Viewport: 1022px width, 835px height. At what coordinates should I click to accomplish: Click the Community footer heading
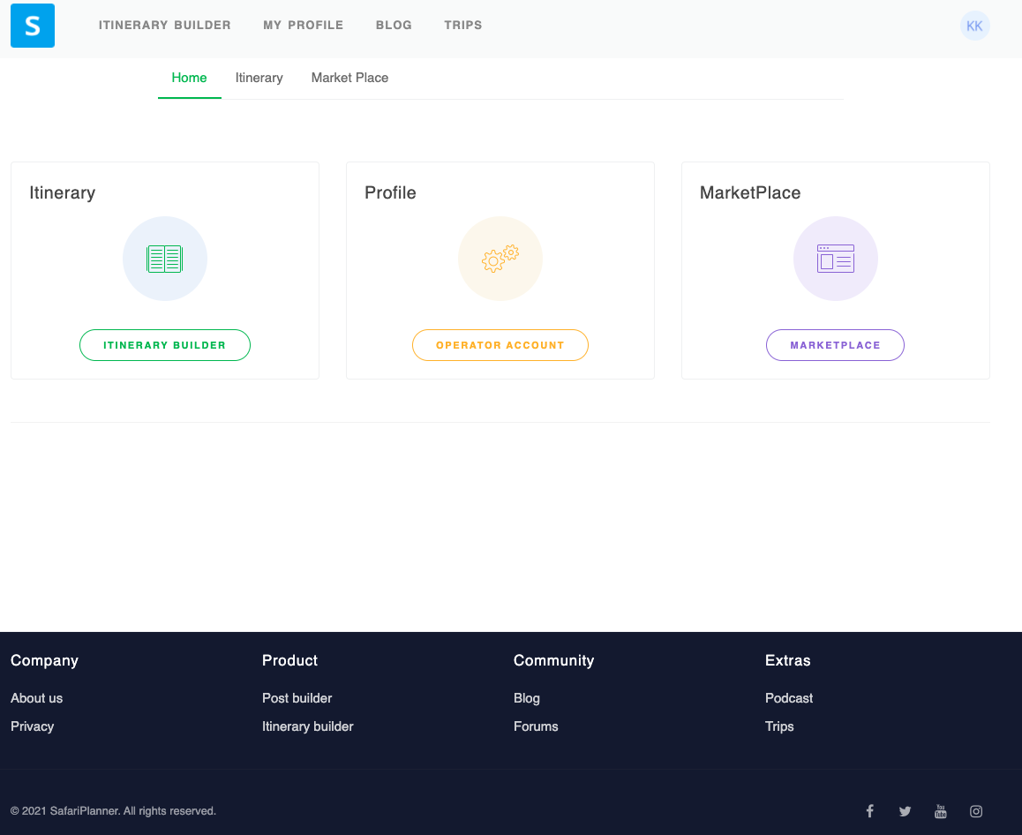[554, 660]
